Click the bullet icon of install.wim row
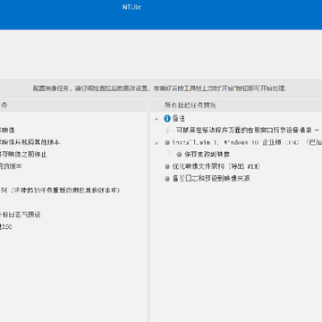 pos(167,142)
